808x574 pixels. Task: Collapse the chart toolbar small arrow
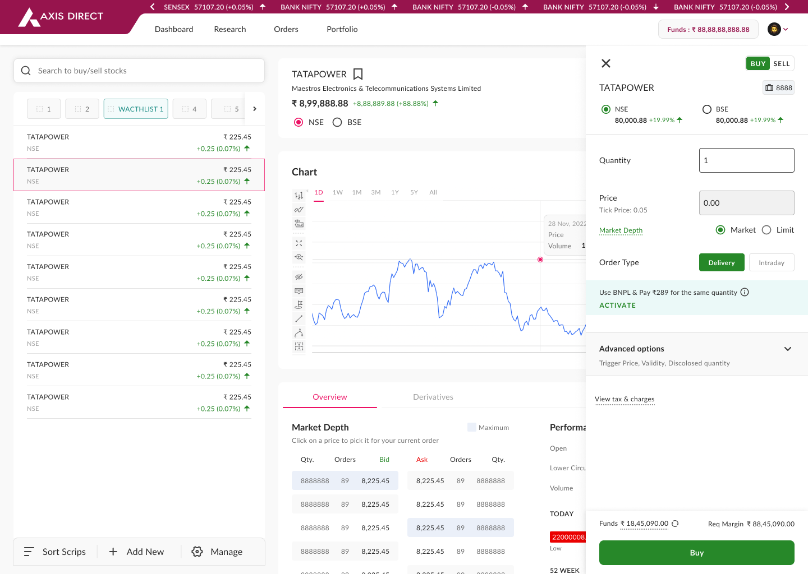(x=307, y=192)
